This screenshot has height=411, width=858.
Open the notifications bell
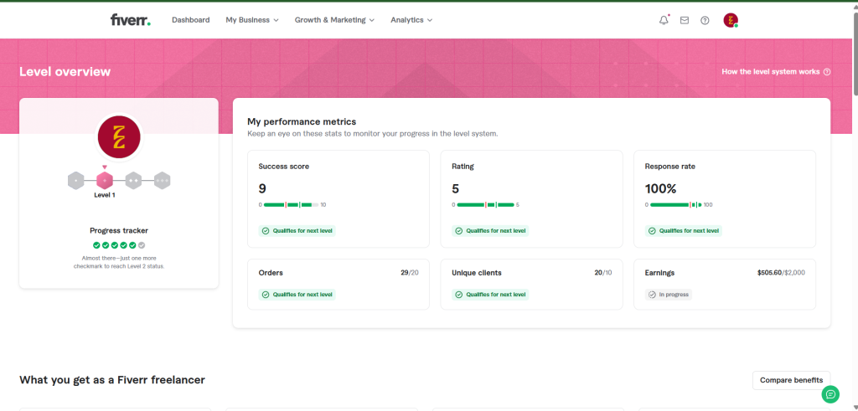click(664, 20)
